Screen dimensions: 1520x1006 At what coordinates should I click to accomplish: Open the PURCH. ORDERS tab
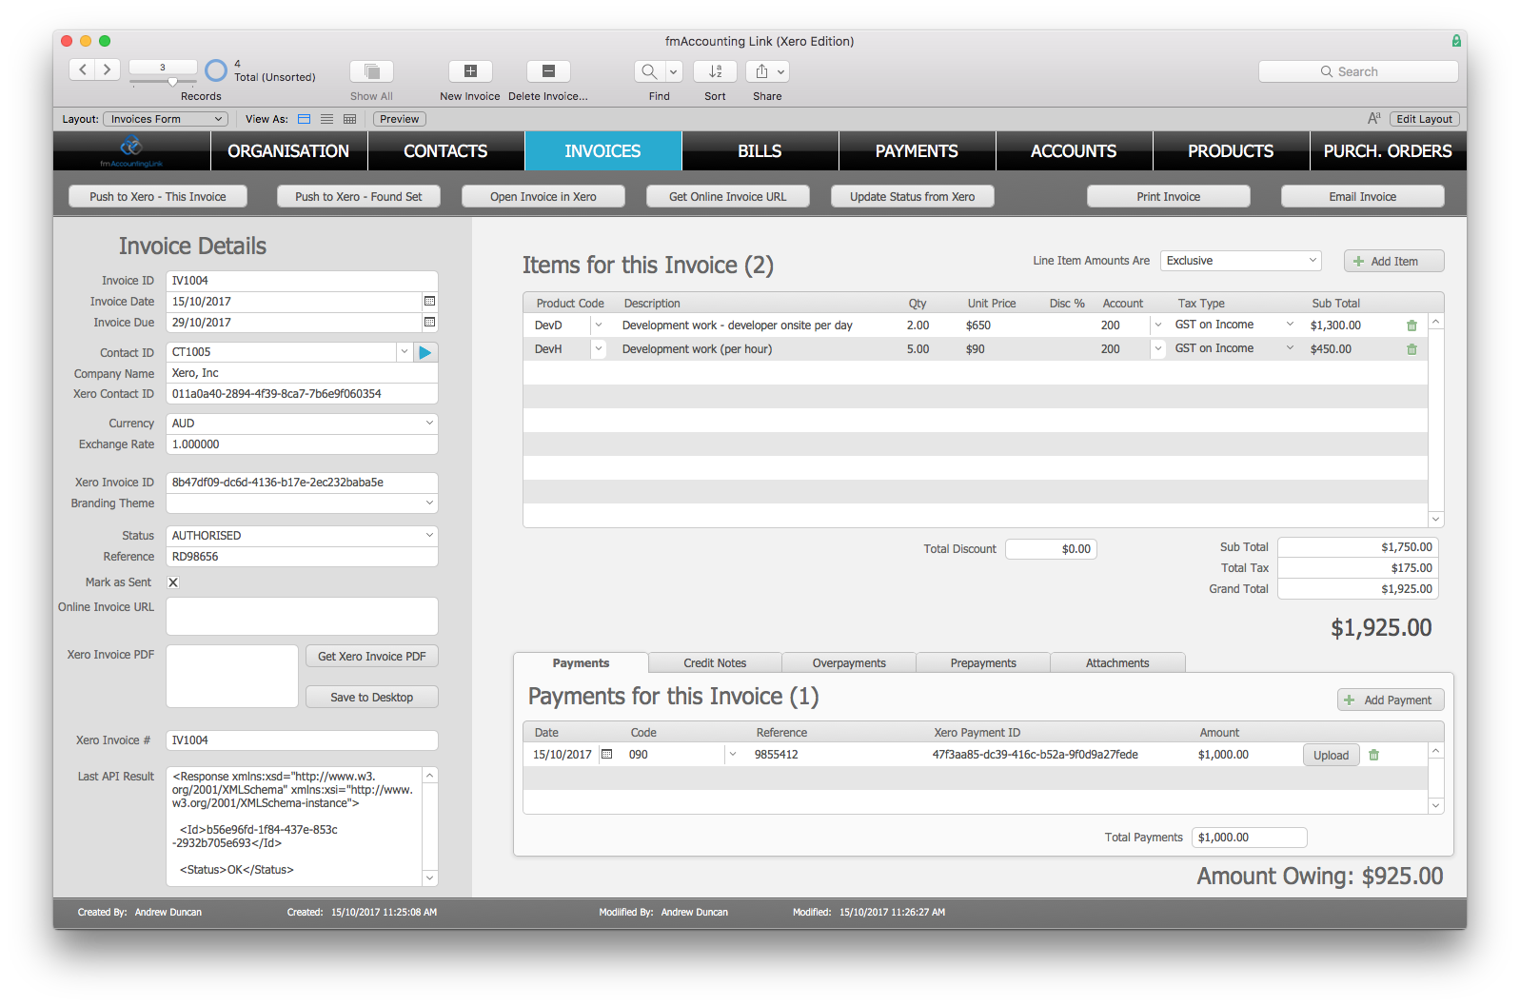(1388, 151)
